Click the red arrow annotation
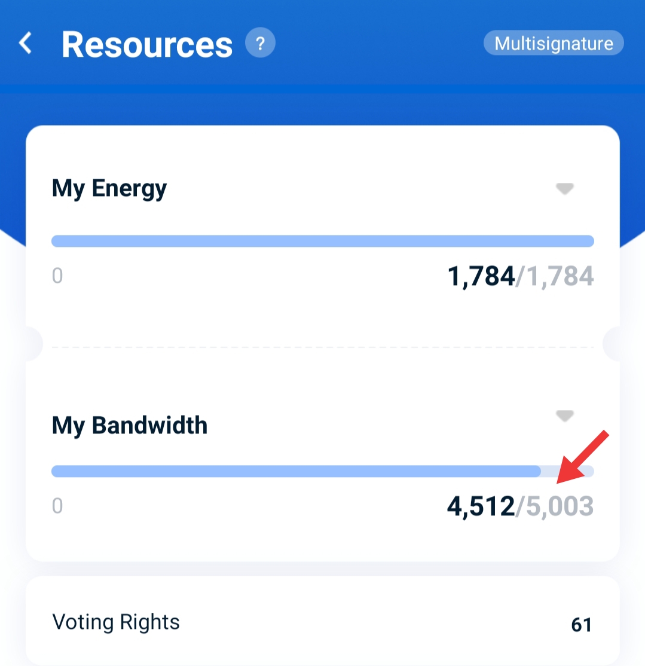 583,457
